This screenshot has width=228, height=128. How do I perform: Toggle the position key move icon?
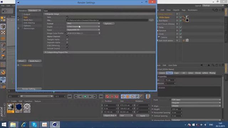[123, 96]
